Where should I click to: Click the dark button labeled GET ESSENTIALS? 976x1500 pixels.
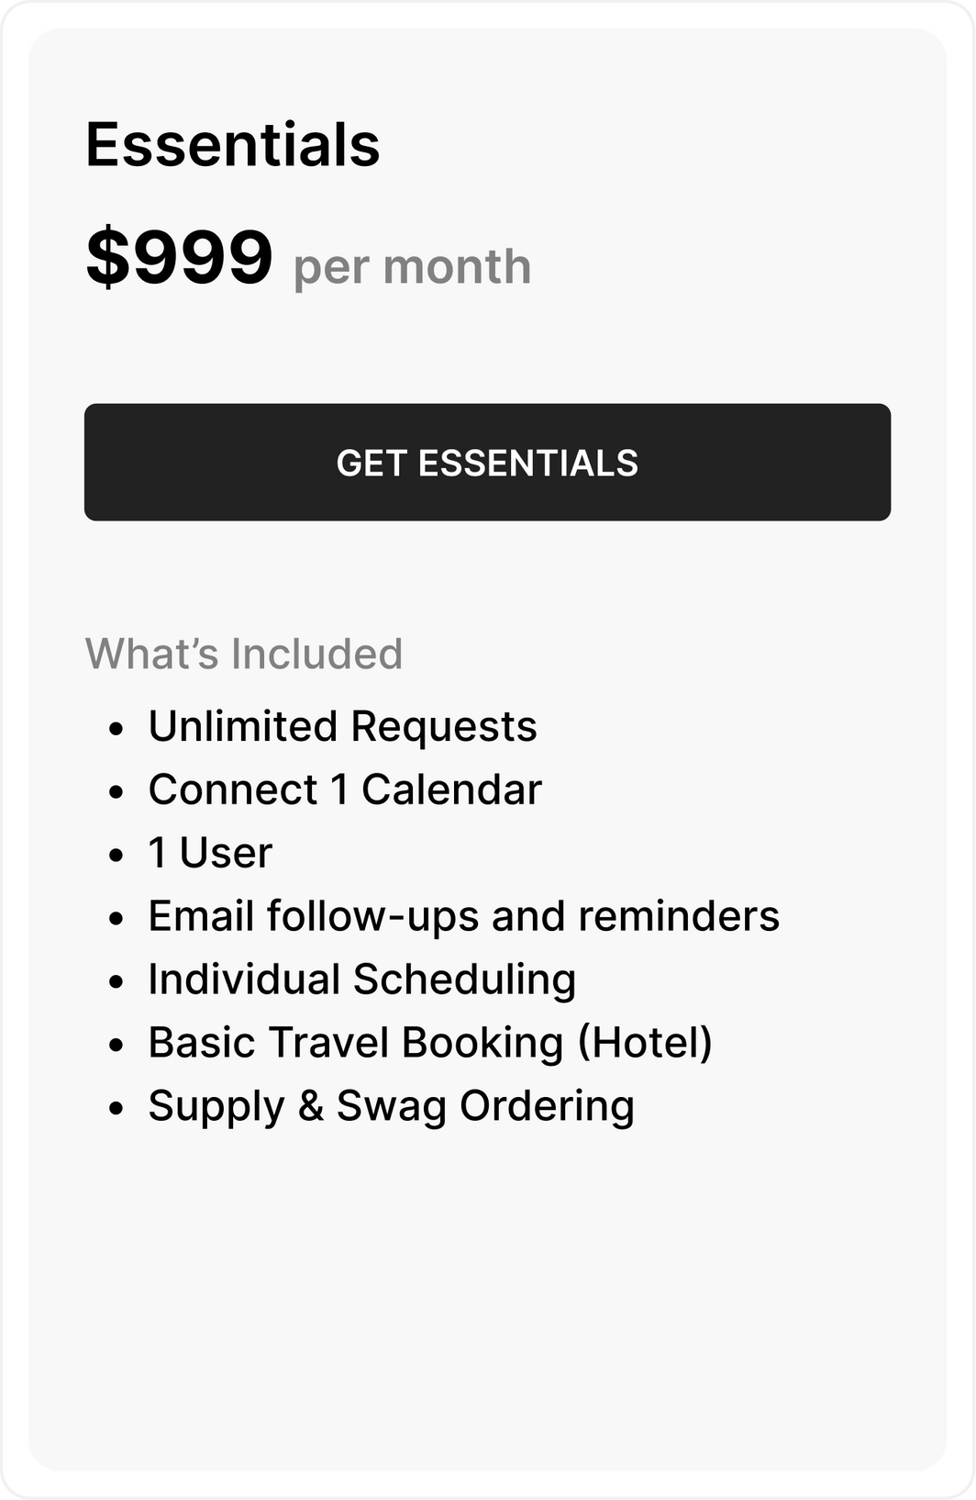(x=487, y=462)
